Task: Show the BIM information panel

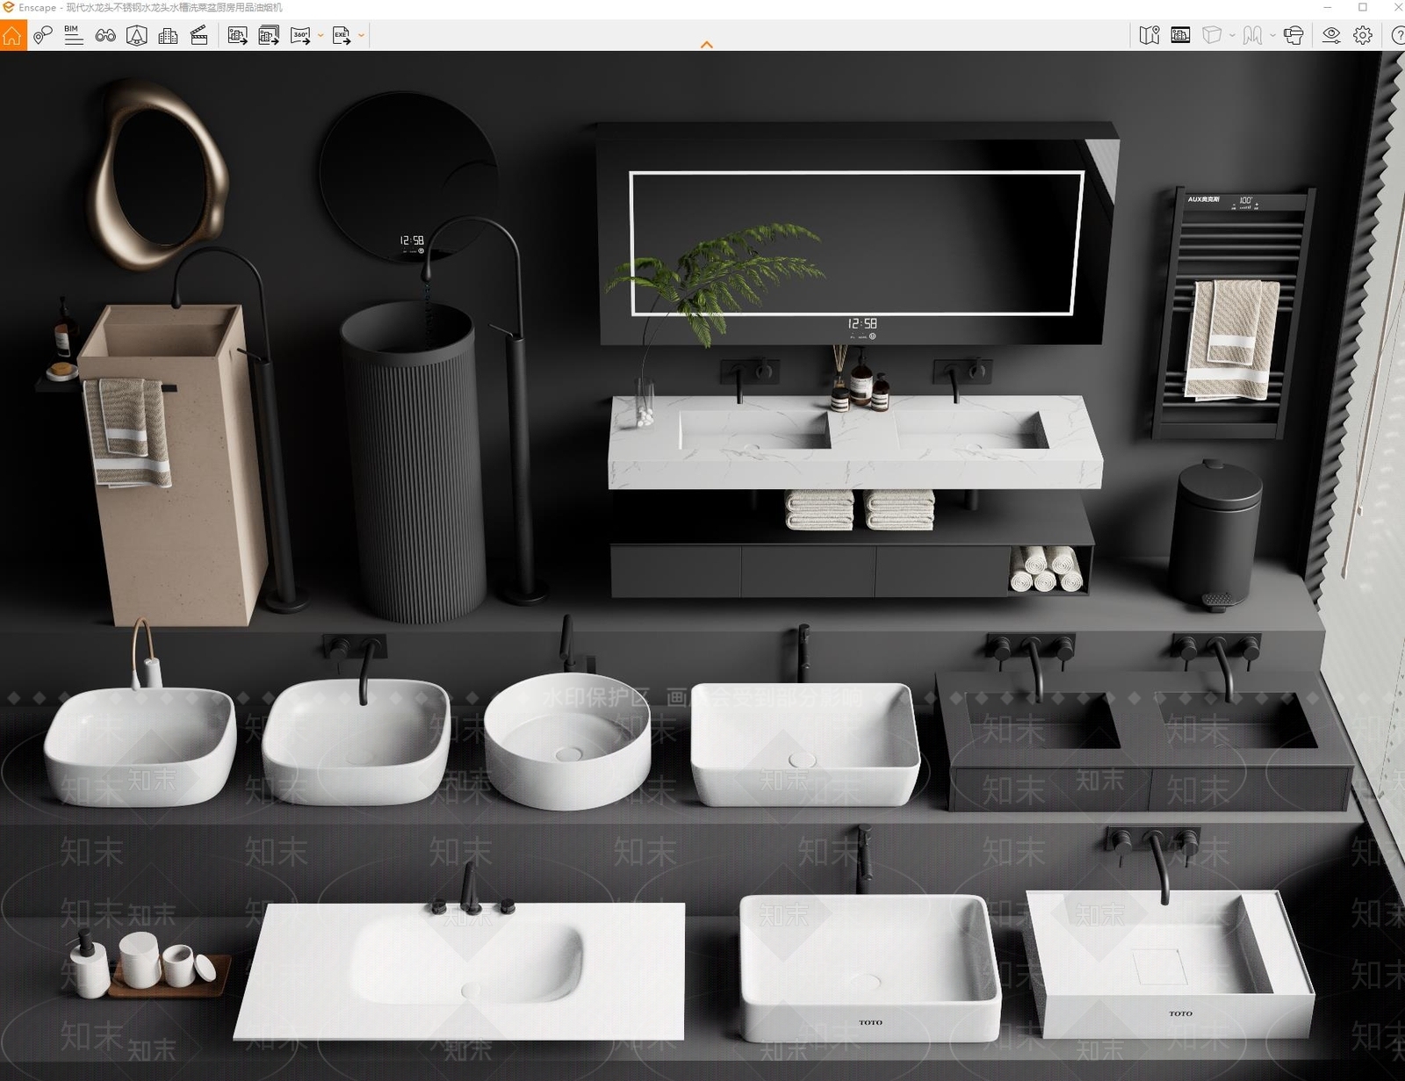Action: tap(74, 35)
